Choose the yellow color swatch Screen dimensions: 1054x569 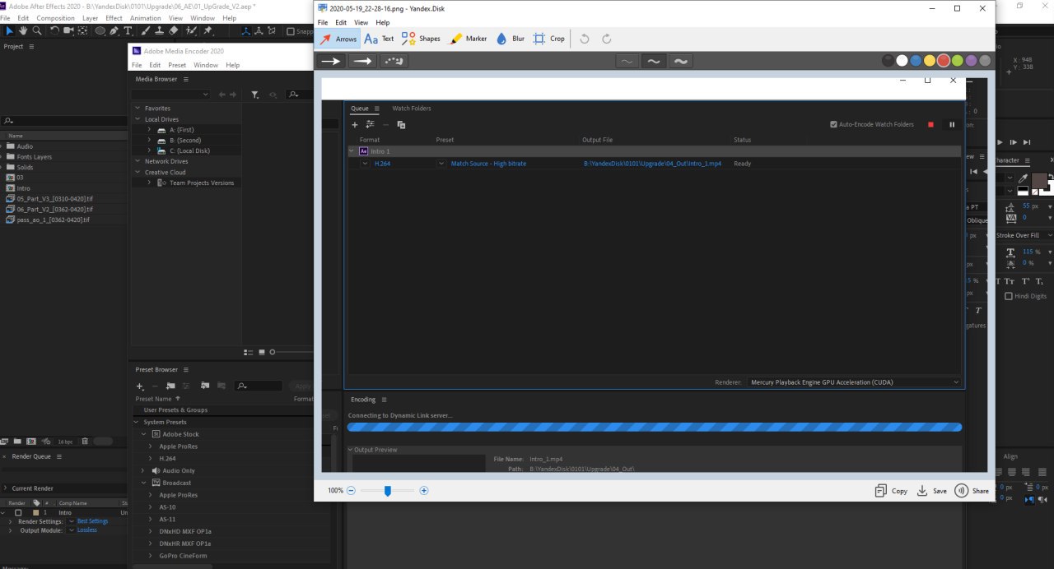(929, 61)
